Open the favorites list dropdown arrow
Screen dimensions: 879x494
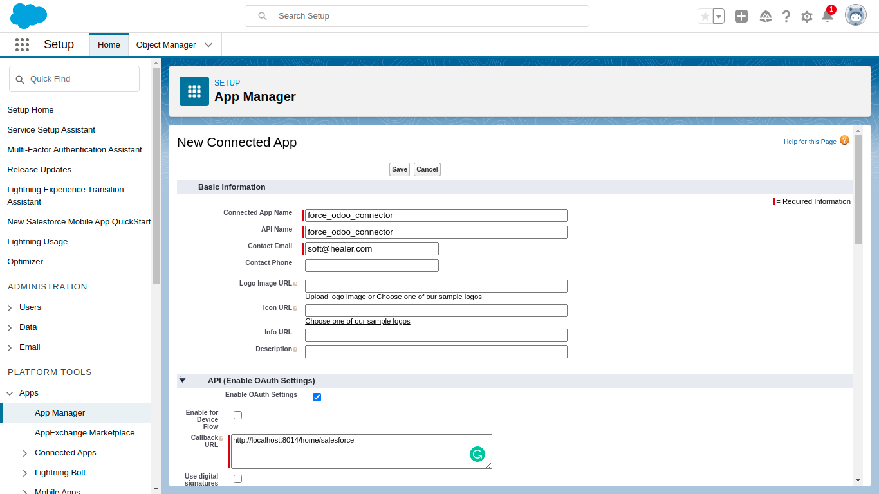[719, 16]
